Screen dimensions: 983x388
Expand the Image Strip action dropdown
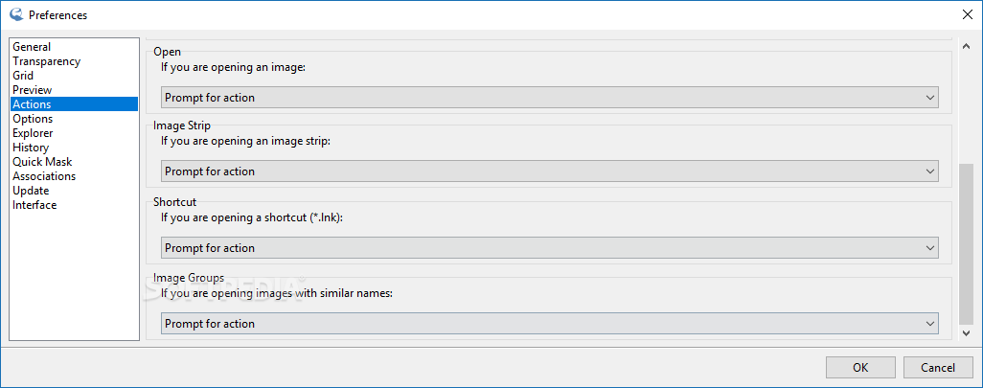pyautogui.click(x=549, y=171)
